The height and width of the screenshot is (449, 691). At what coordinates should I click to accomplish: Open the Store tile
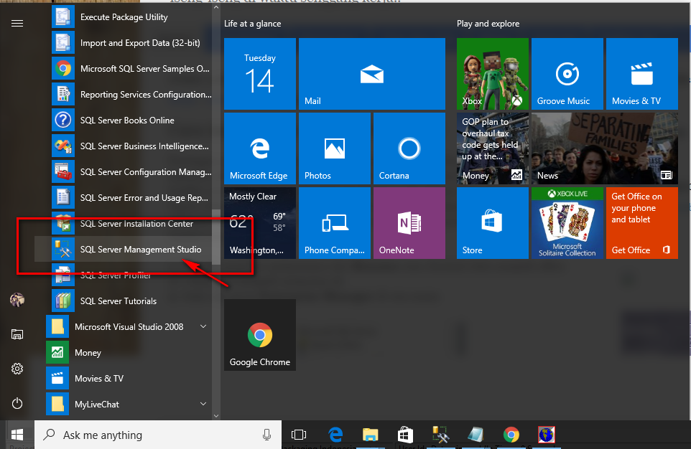(493, 223)
